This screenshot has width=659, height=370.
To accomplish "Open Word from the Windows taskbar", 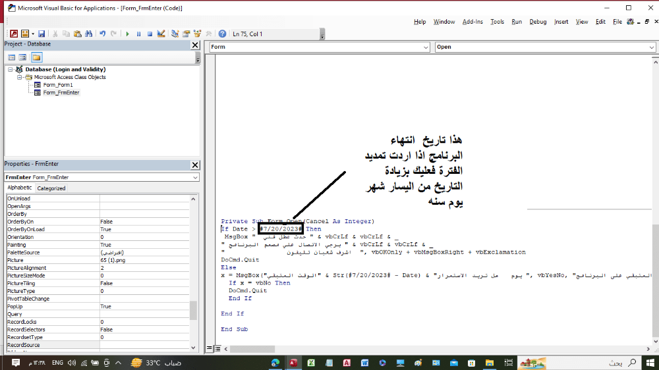I will click(364, 363).
